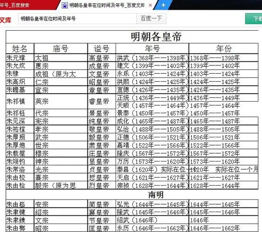
Task: Click the 年号 column header
Action: [152, 49]
